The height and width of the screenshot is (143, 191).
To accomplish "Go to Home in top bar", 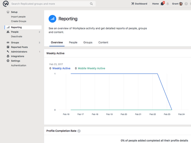I will [155, 4].
